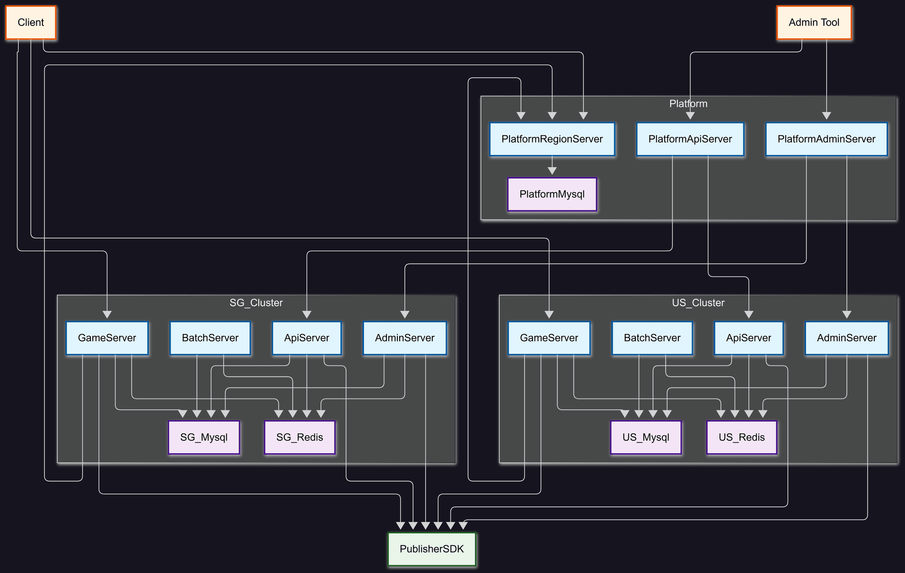The image size is (905, 573).
Task: Select GameServer inside SG_Cluster
Action: 107,338
